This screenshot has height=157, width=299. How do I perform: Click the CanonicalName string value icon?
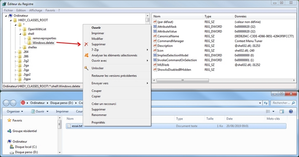click(155, 36)
